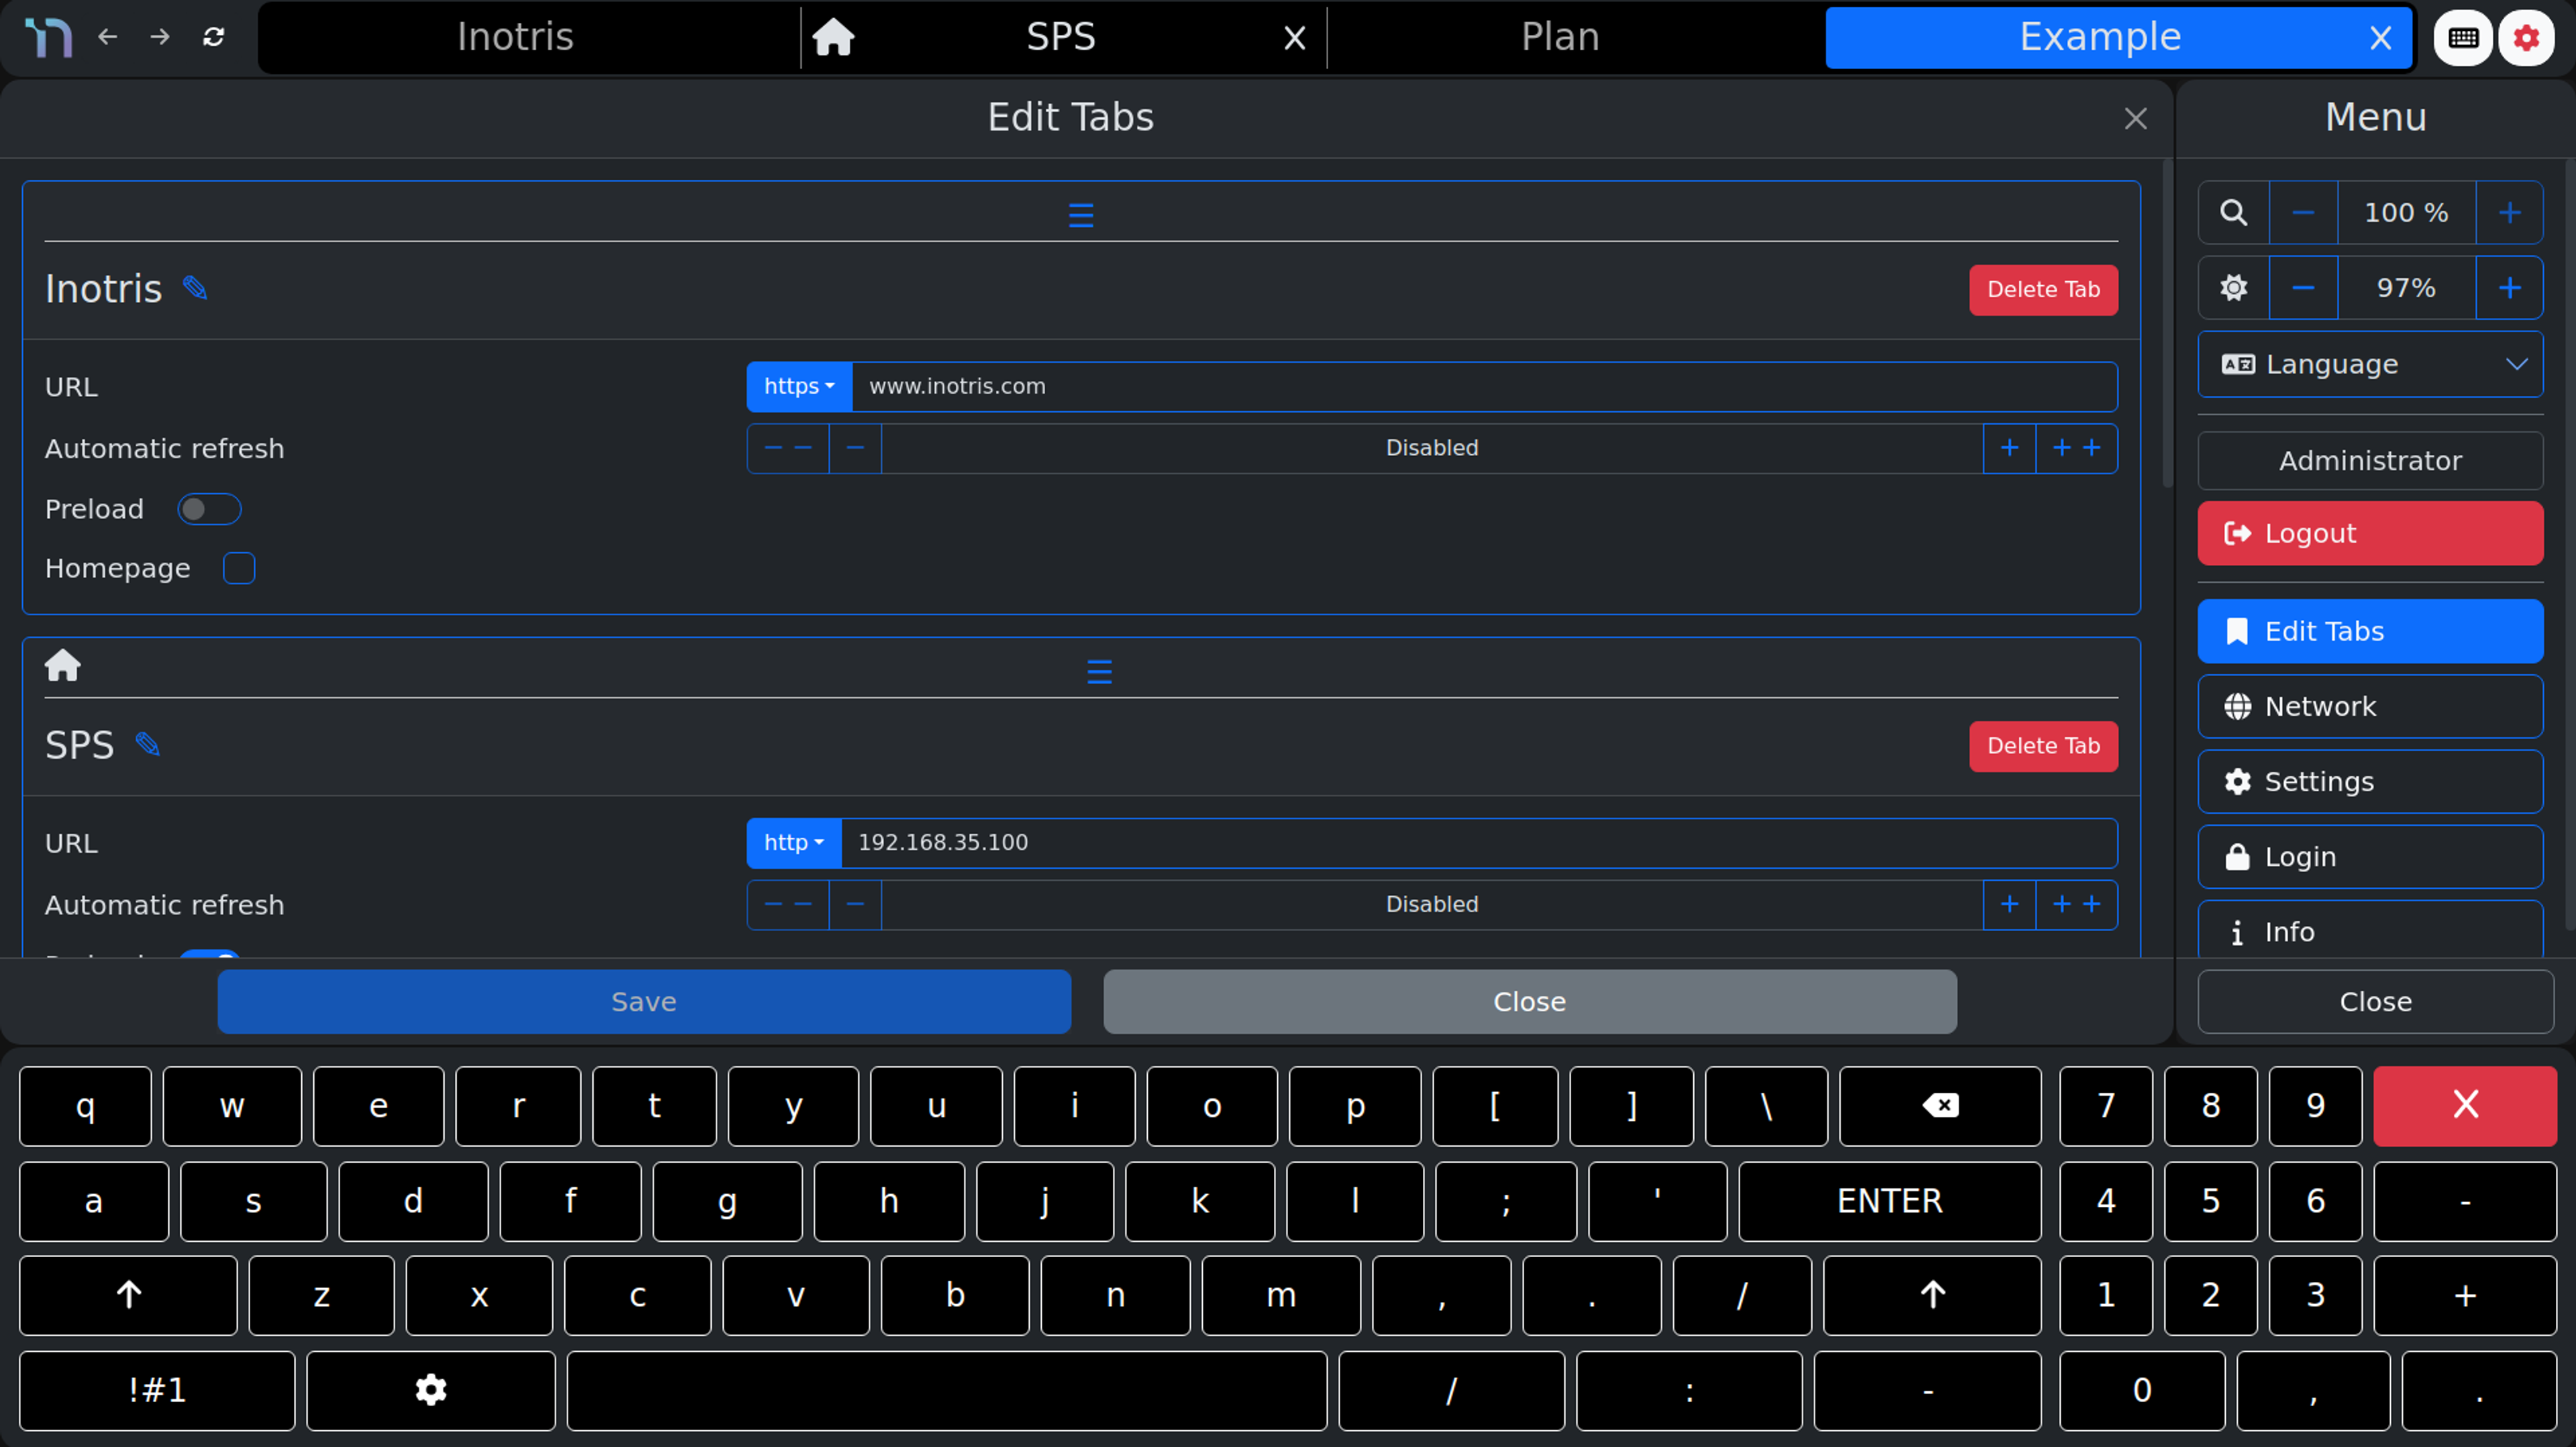Click the drag handle above Inotris tab
2576x1447 pixels.
point(1080,214)
